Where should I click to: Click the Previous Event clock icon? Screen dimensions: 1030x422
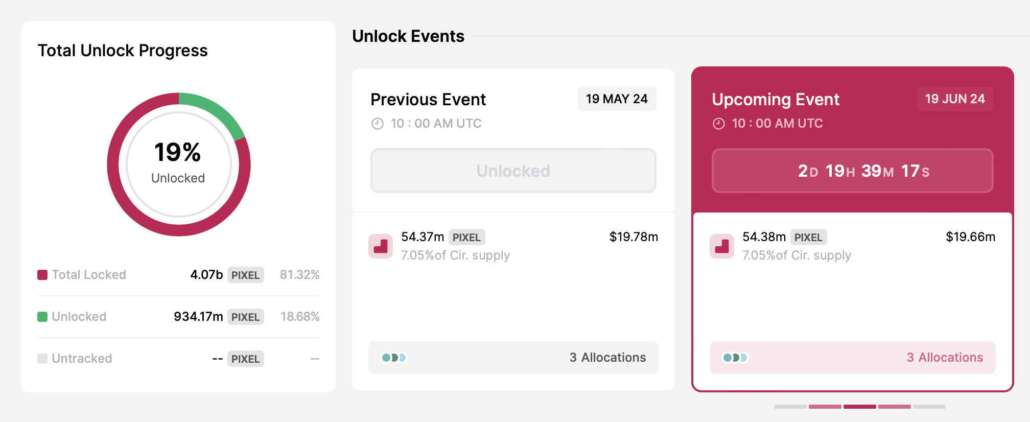(378, 124)
